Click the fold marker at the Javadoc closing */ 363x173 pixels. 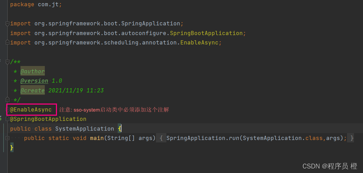7,100
